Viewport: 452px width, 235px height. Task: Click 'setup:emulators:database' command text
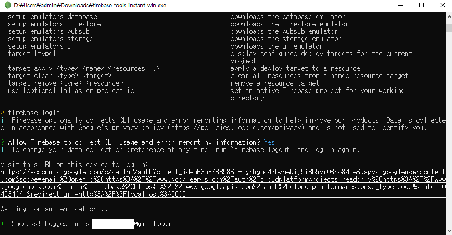pos(52,16)
